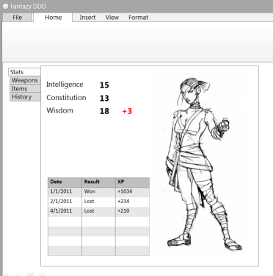Select the 4/1/2011 history row
The width and height of the screenshot is (273, 276).
[98, 211]
